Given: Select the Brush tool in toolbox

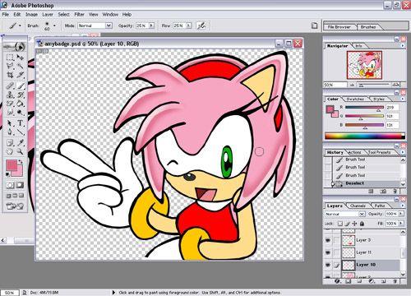Looking at the screenshot, I should click(21, 86).
